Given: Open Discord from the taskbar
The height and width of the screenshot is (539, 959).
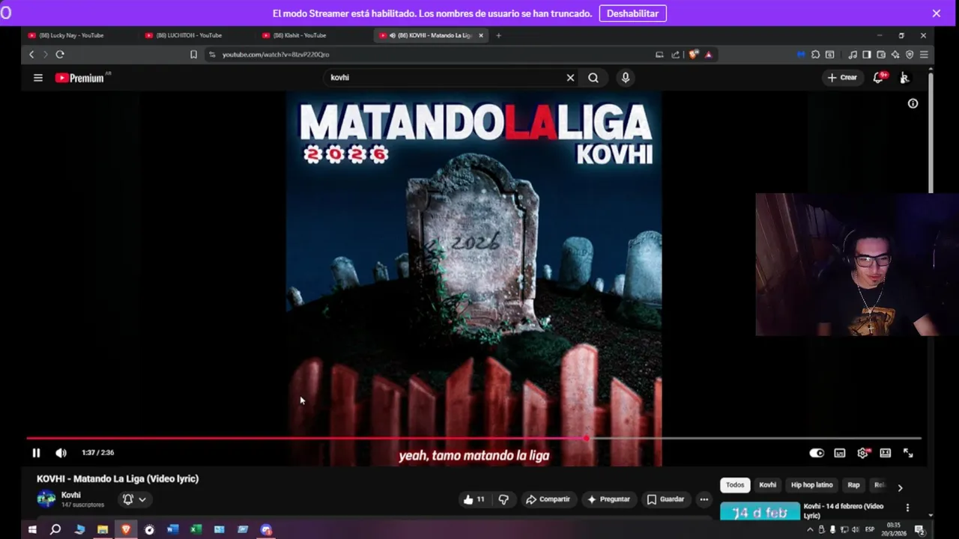Looking at the screenshot, I should 266,529.
